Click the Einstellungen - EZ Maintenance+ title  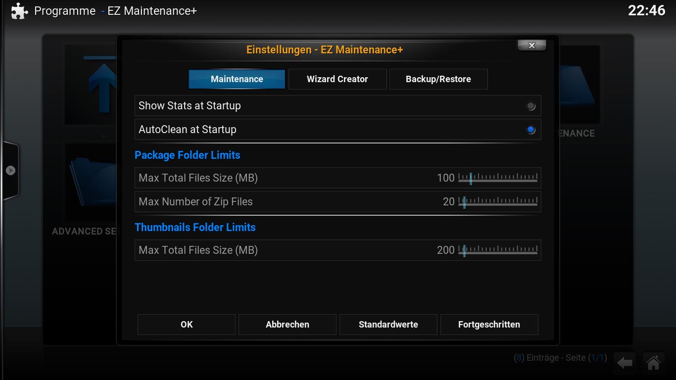[325, 50]
